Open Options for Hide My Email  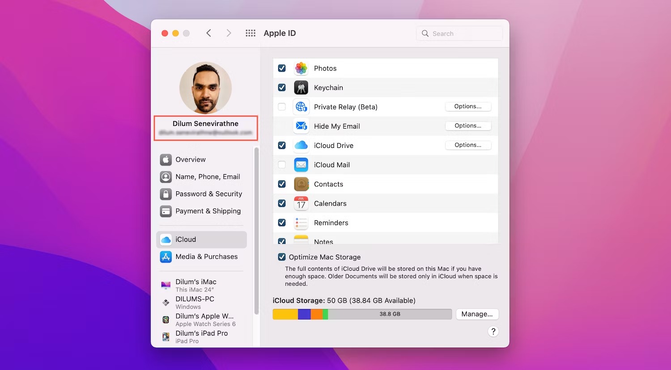pos(468,126)
